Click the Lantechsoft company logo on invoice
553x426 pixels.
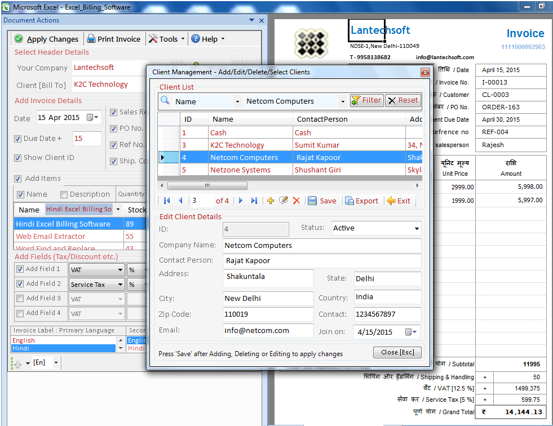pyautogui.click(x=311, y=43)
